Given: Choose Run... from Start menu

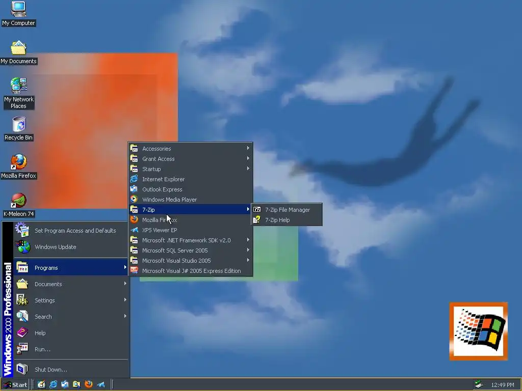Looking at the screenshot, I should tap(70, 349).
